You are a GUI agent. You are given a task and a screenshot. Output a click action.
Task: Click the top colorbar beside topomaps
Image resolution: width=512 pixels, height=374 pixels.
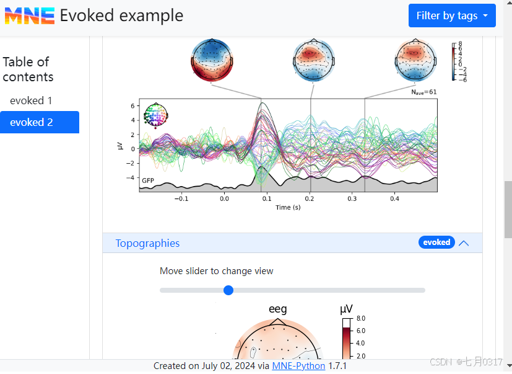click(x=454, y=61)
